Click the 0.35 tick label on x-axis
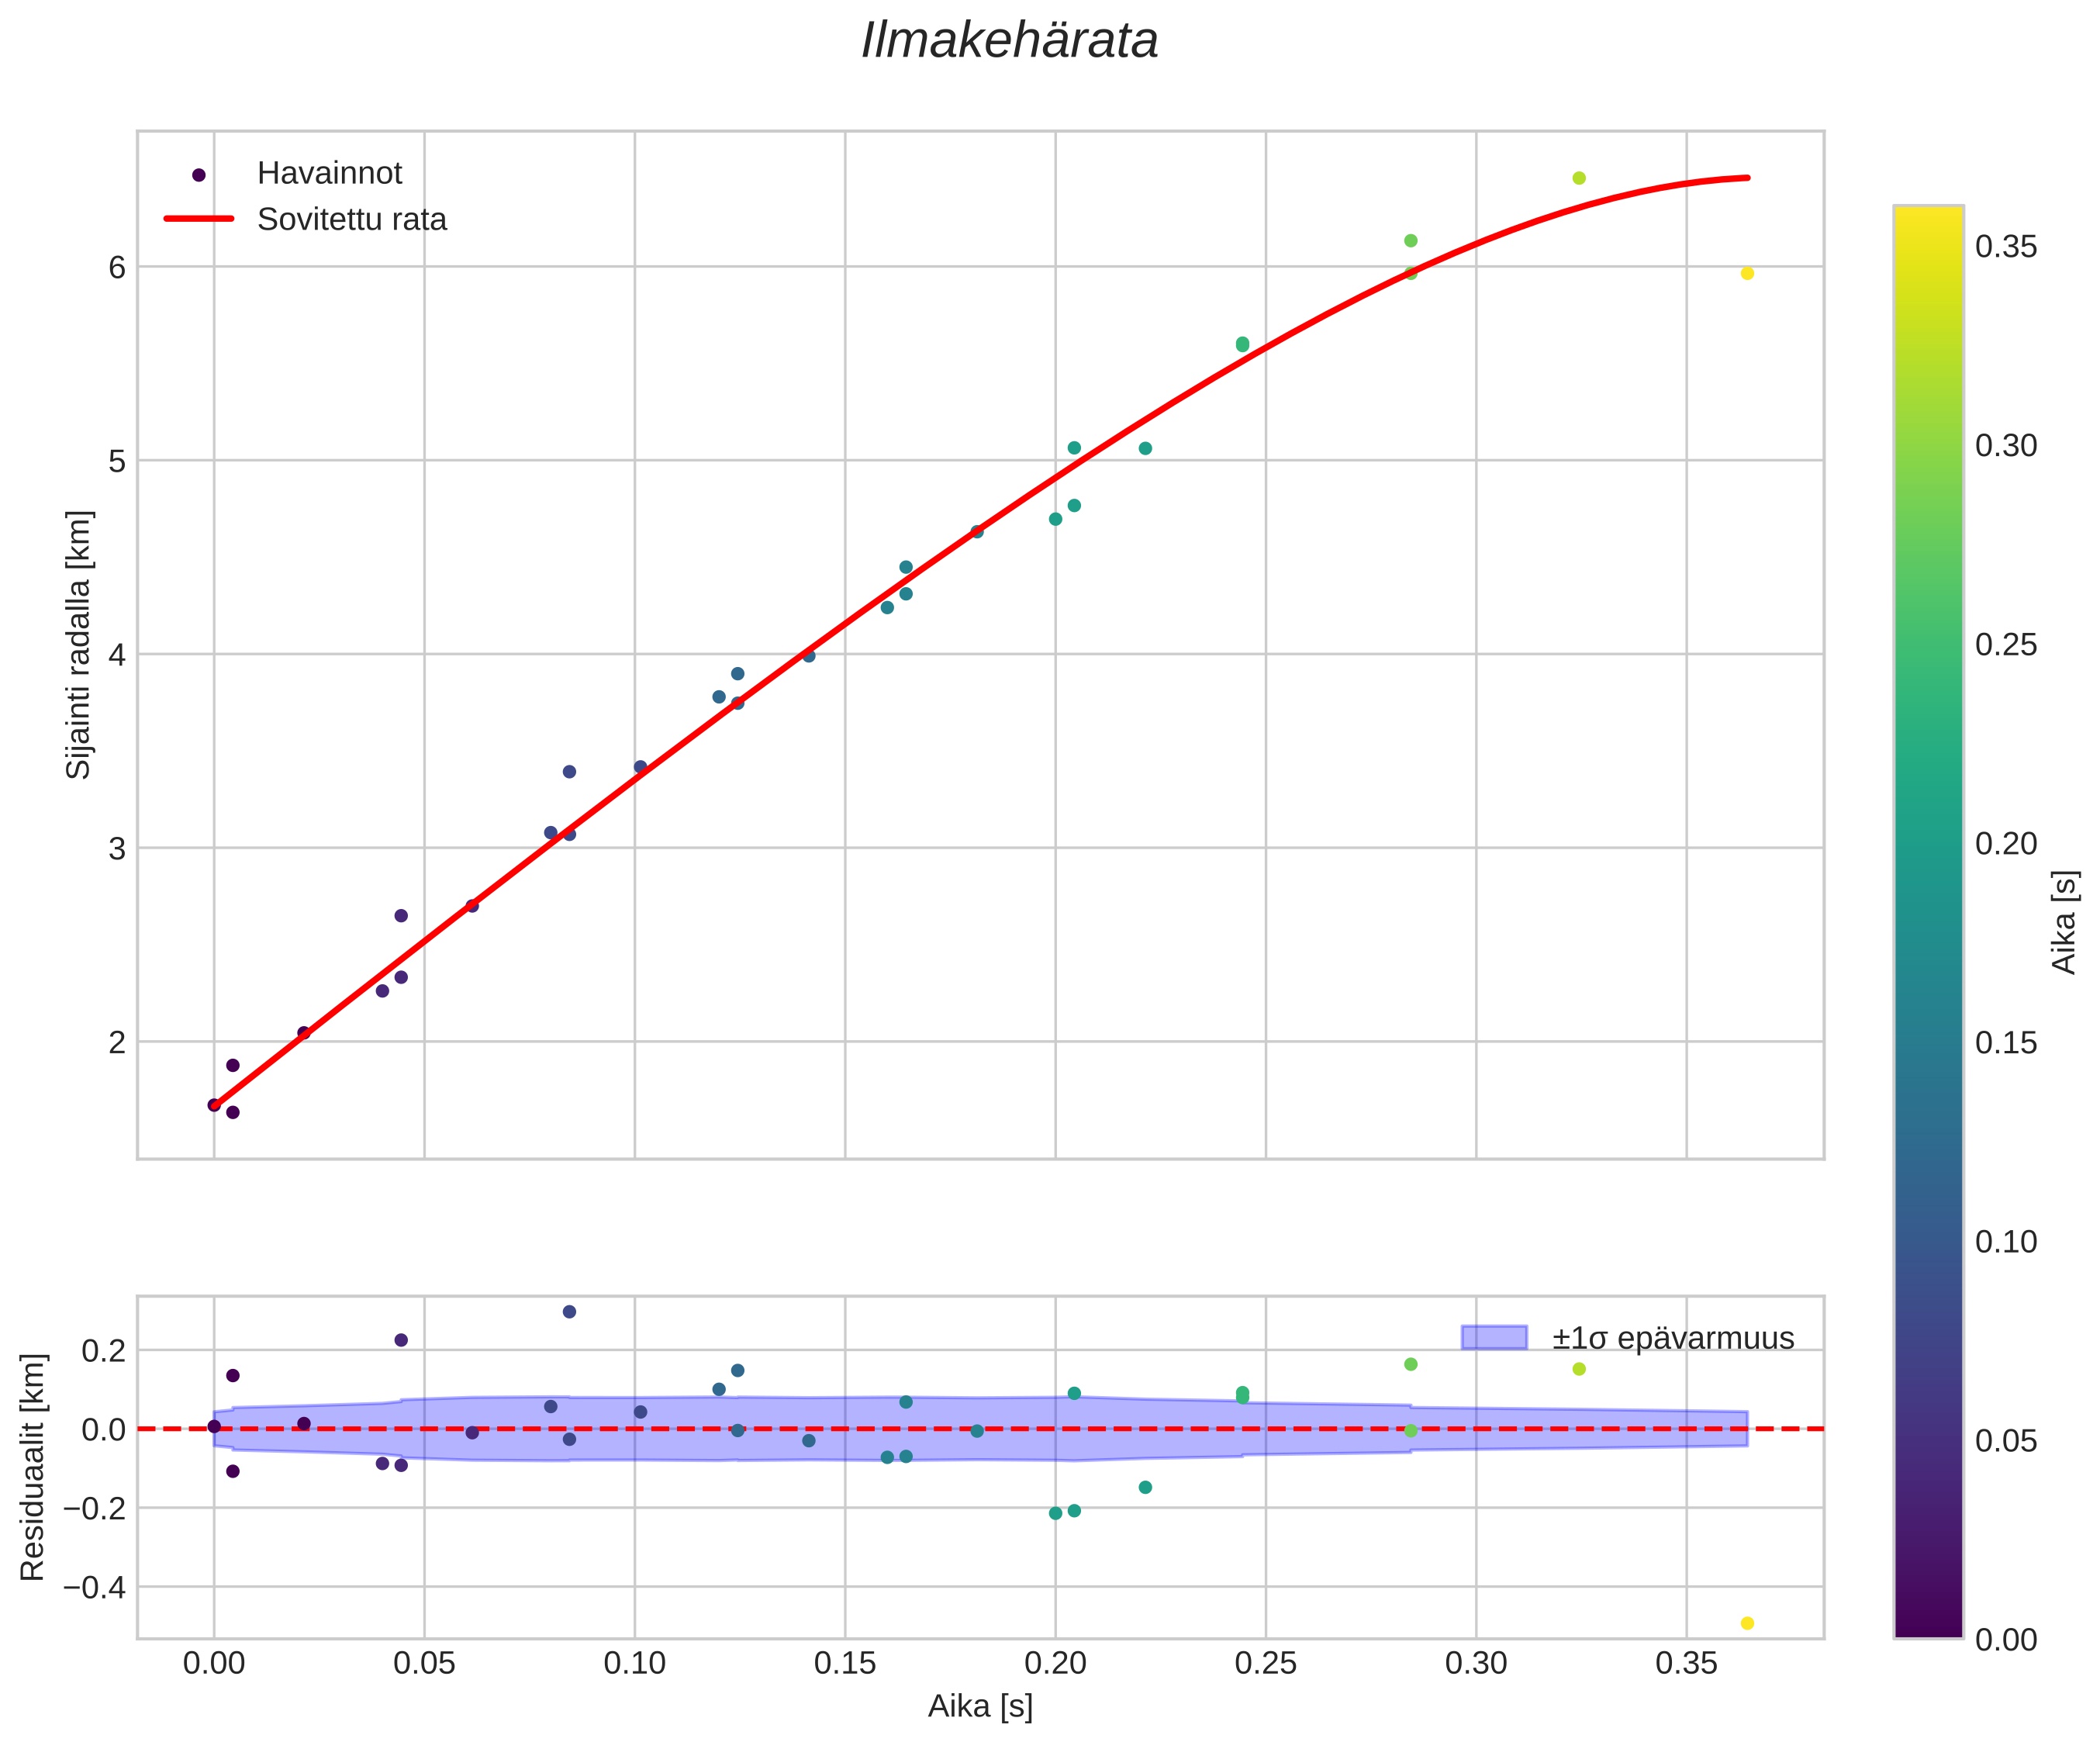The width and height of the screenshot is (2100, 1742). pos(1686,1664)
